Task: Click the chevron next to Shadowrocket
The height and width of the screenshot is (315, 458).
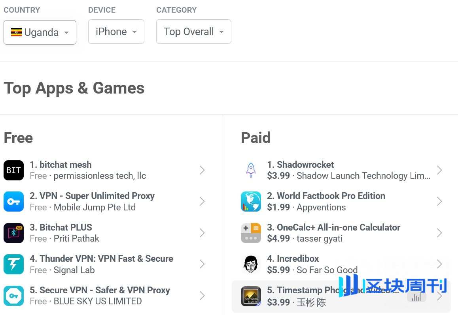Action: 439,170
